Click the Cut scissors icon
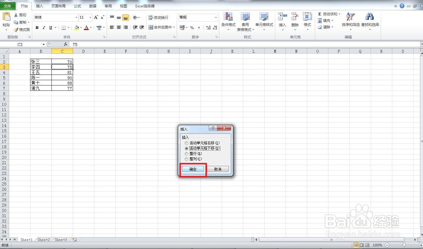423x249 pixels. (x=16, y=15)
